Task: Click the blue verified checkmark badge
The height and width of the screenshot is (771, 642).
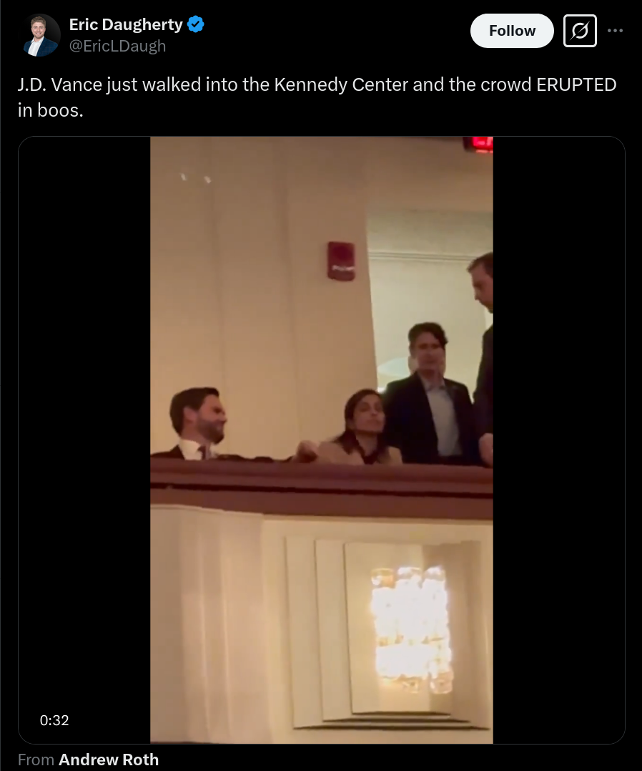Action: 196,24
